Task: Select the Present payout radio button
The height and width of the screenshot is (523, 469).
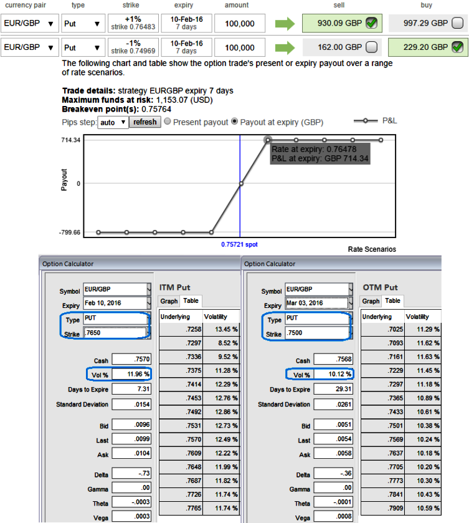Action: (x=169, y=122)
